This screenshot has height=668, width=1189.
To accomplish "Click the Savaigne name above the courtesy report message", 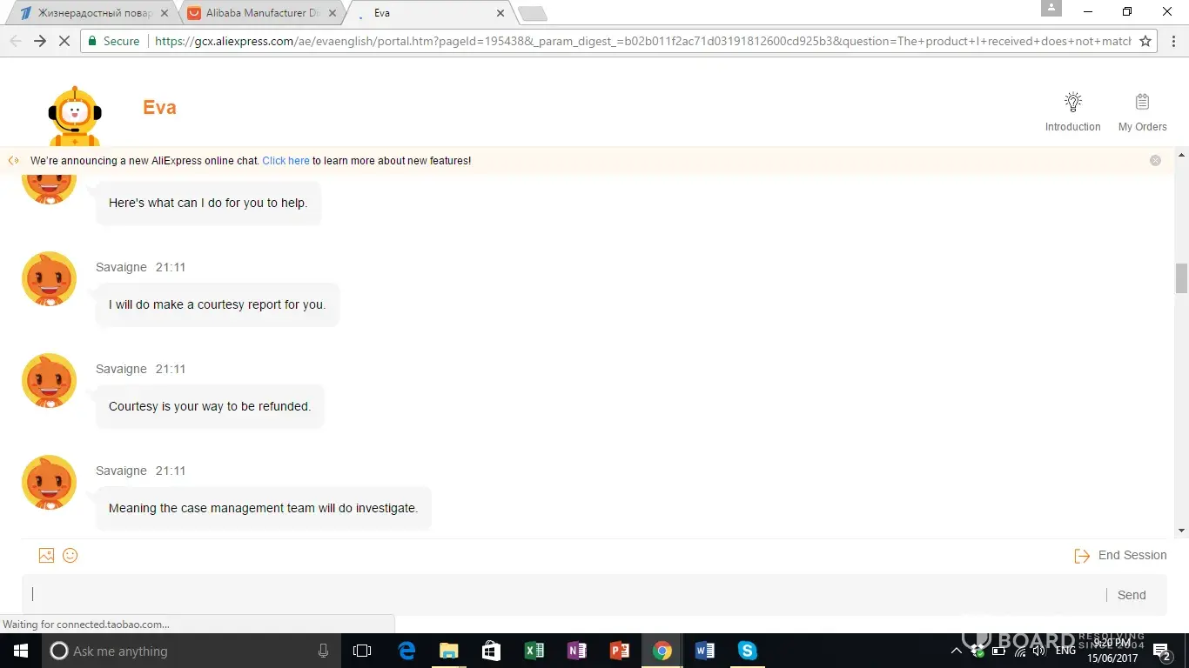I will coord(121,267).
